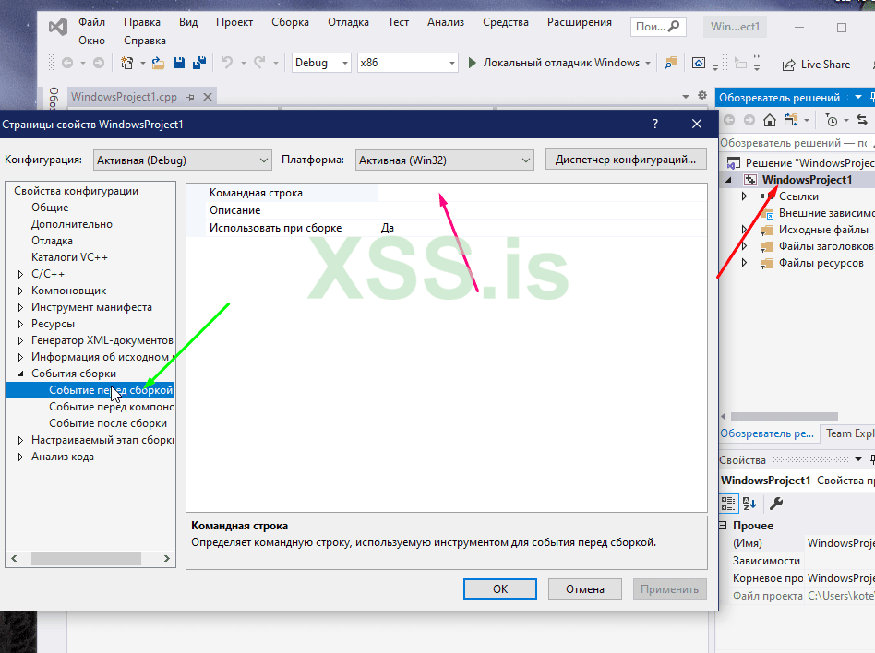Click the Диспетчер конфигураций button

click(626, 160)
